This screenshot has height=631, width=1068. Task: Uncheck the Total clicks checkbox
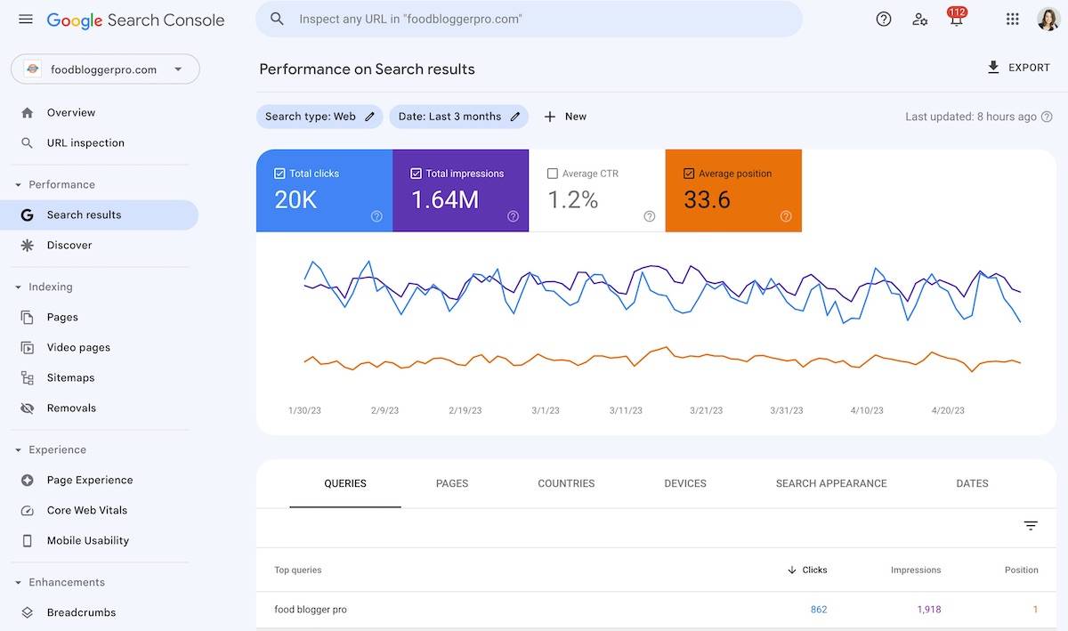[x=279, y=174]
